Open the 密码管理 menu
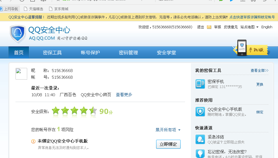This screenshot has width=278, height=158. 128,52
